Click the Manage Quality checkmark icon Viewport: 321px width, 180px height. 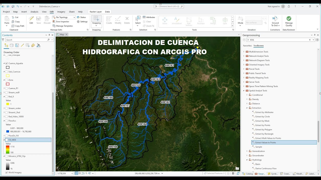(x=289, y=18)
